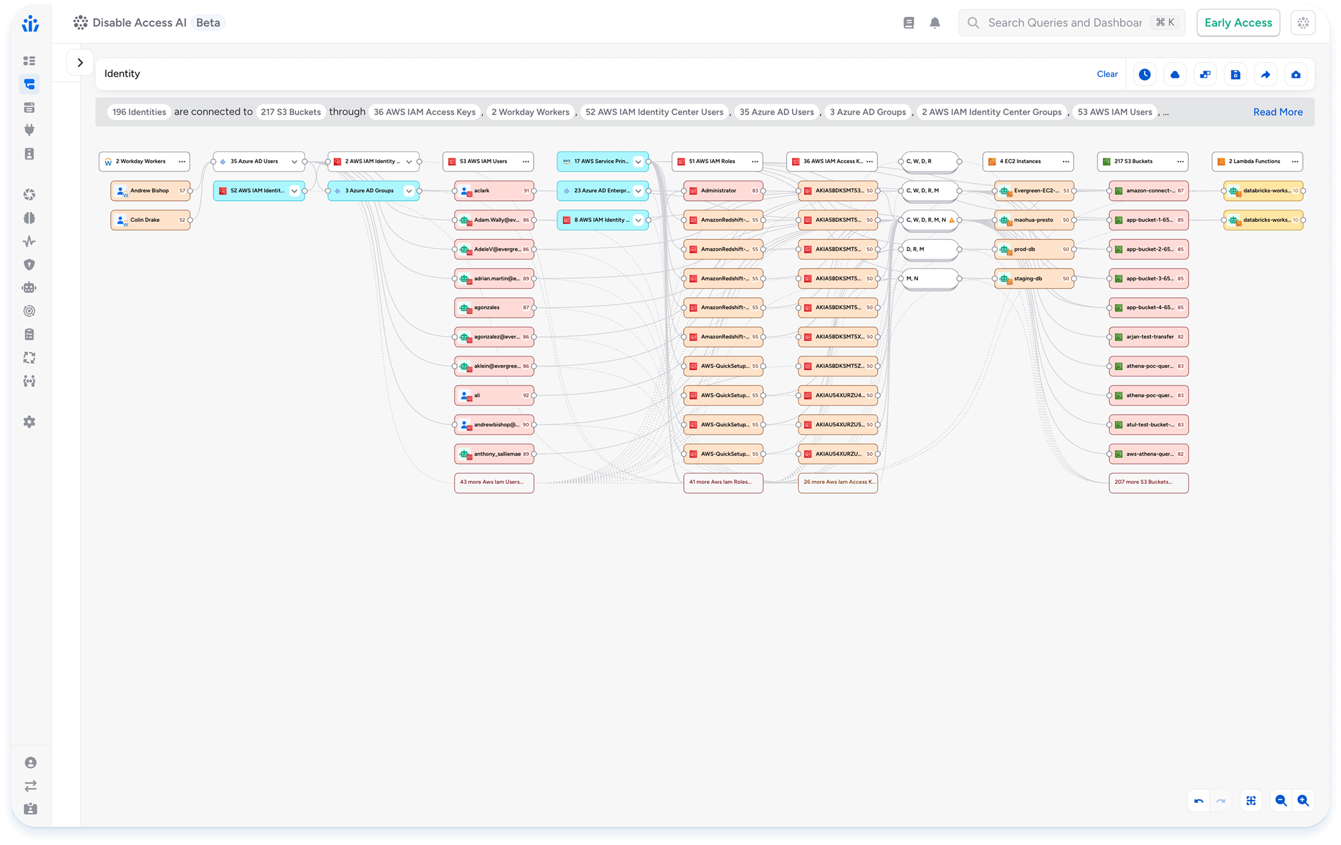The image size is (1341, 845).
Task: Click the cloud icon in toolbar
Action: (1174, 75)
